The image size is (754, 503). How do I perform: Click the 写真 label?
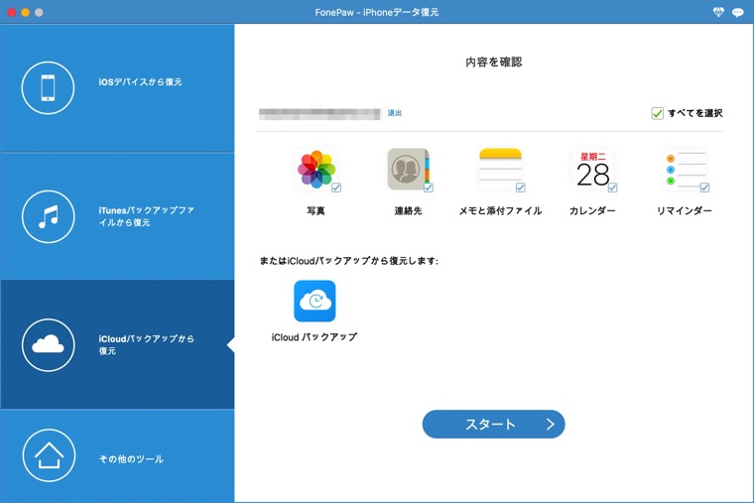315,210
